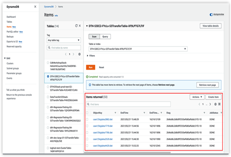Viewport: 231px width, 157px height.
Task: Open Tables panel preferences gear
Action: click(x=79, y=54)
